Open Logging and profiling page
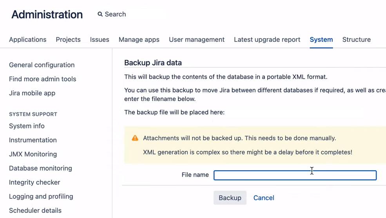 41,196
